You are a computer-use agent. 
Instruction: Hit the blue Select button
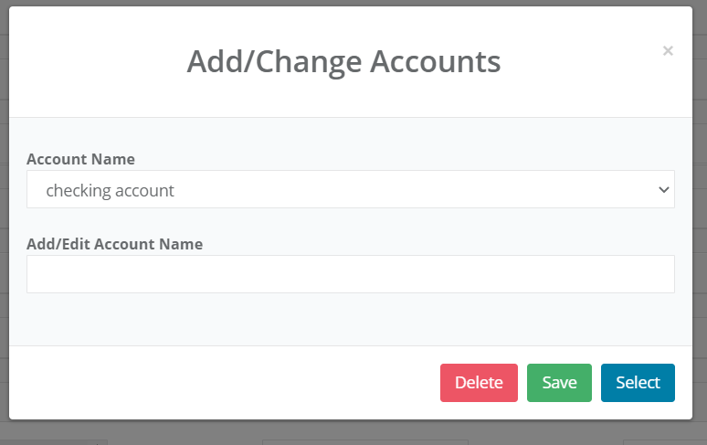pos(638,383)
